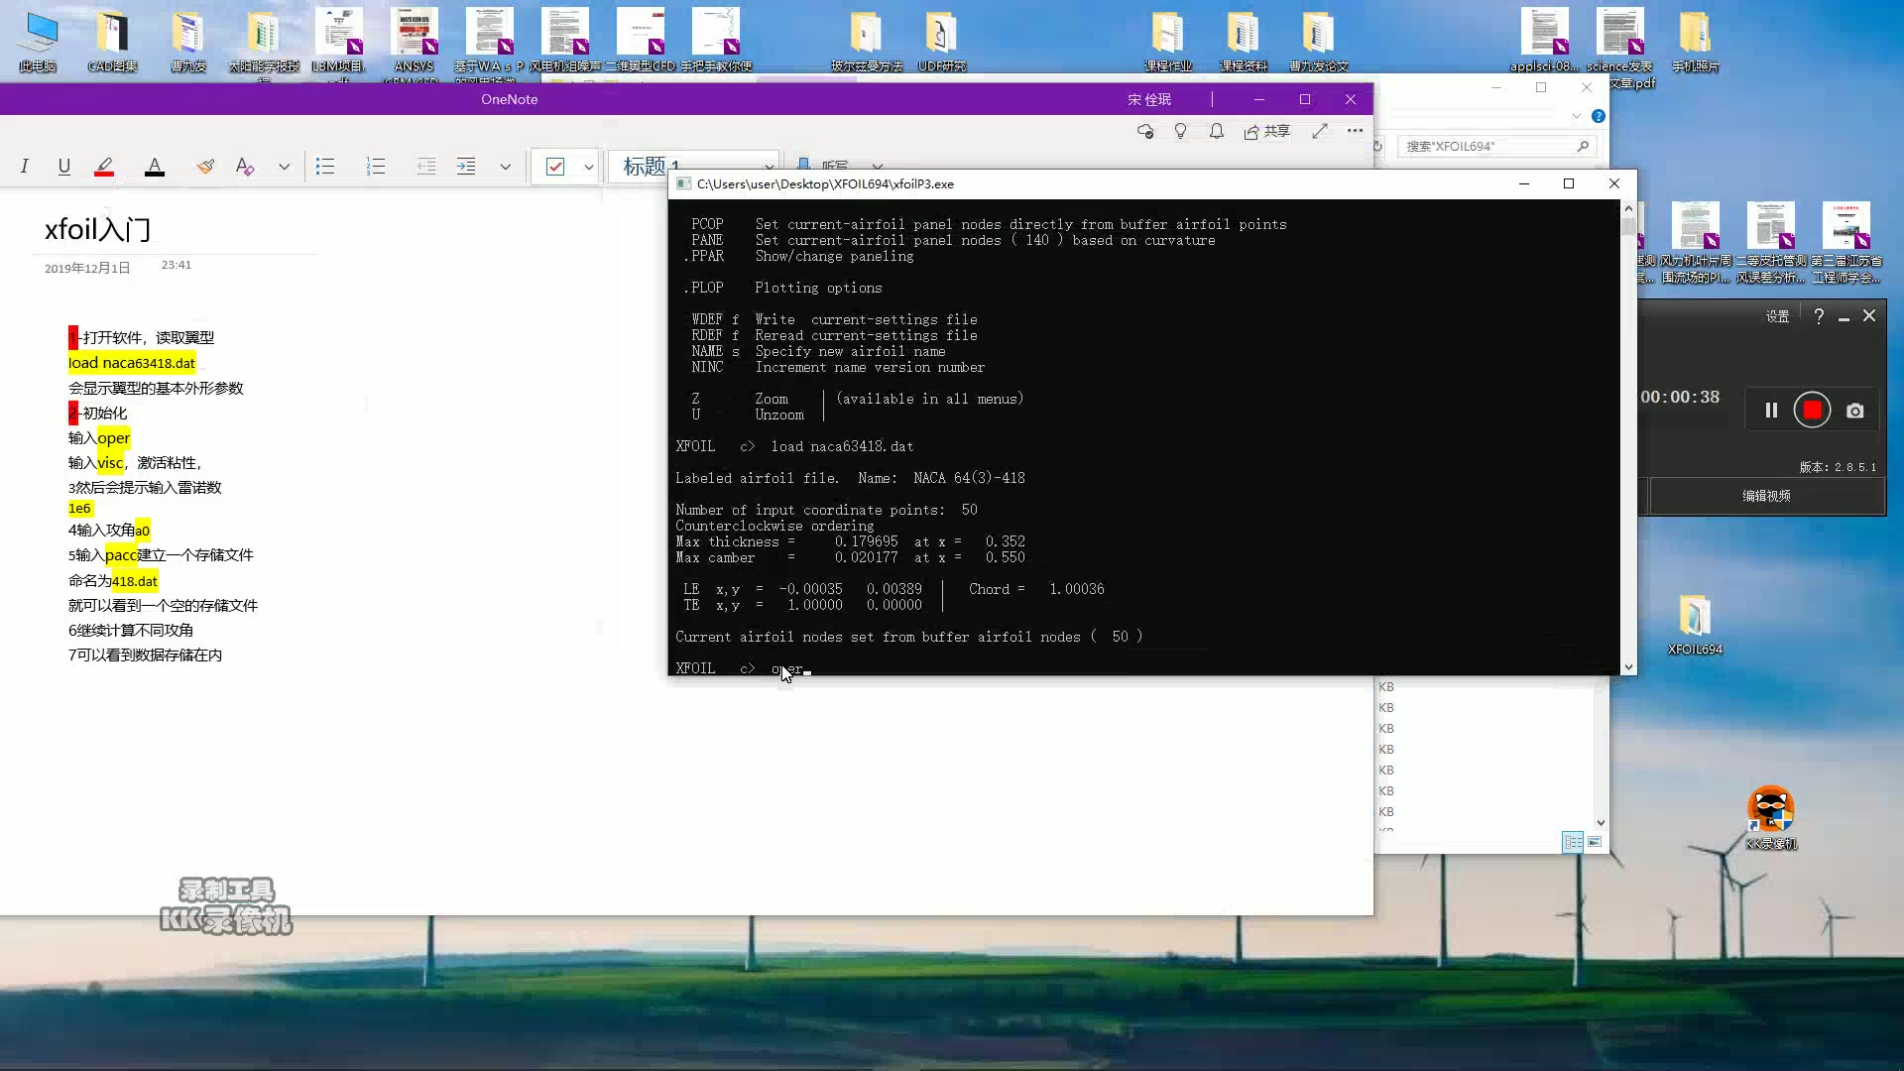Click the bulleted list icon
This screenshot has width=1904, height=1071.
coord(325,167)
